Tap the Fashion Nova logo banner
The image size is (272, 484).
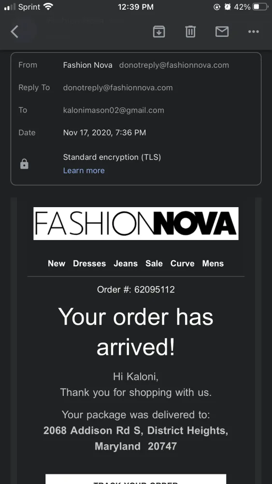[136, 224]
